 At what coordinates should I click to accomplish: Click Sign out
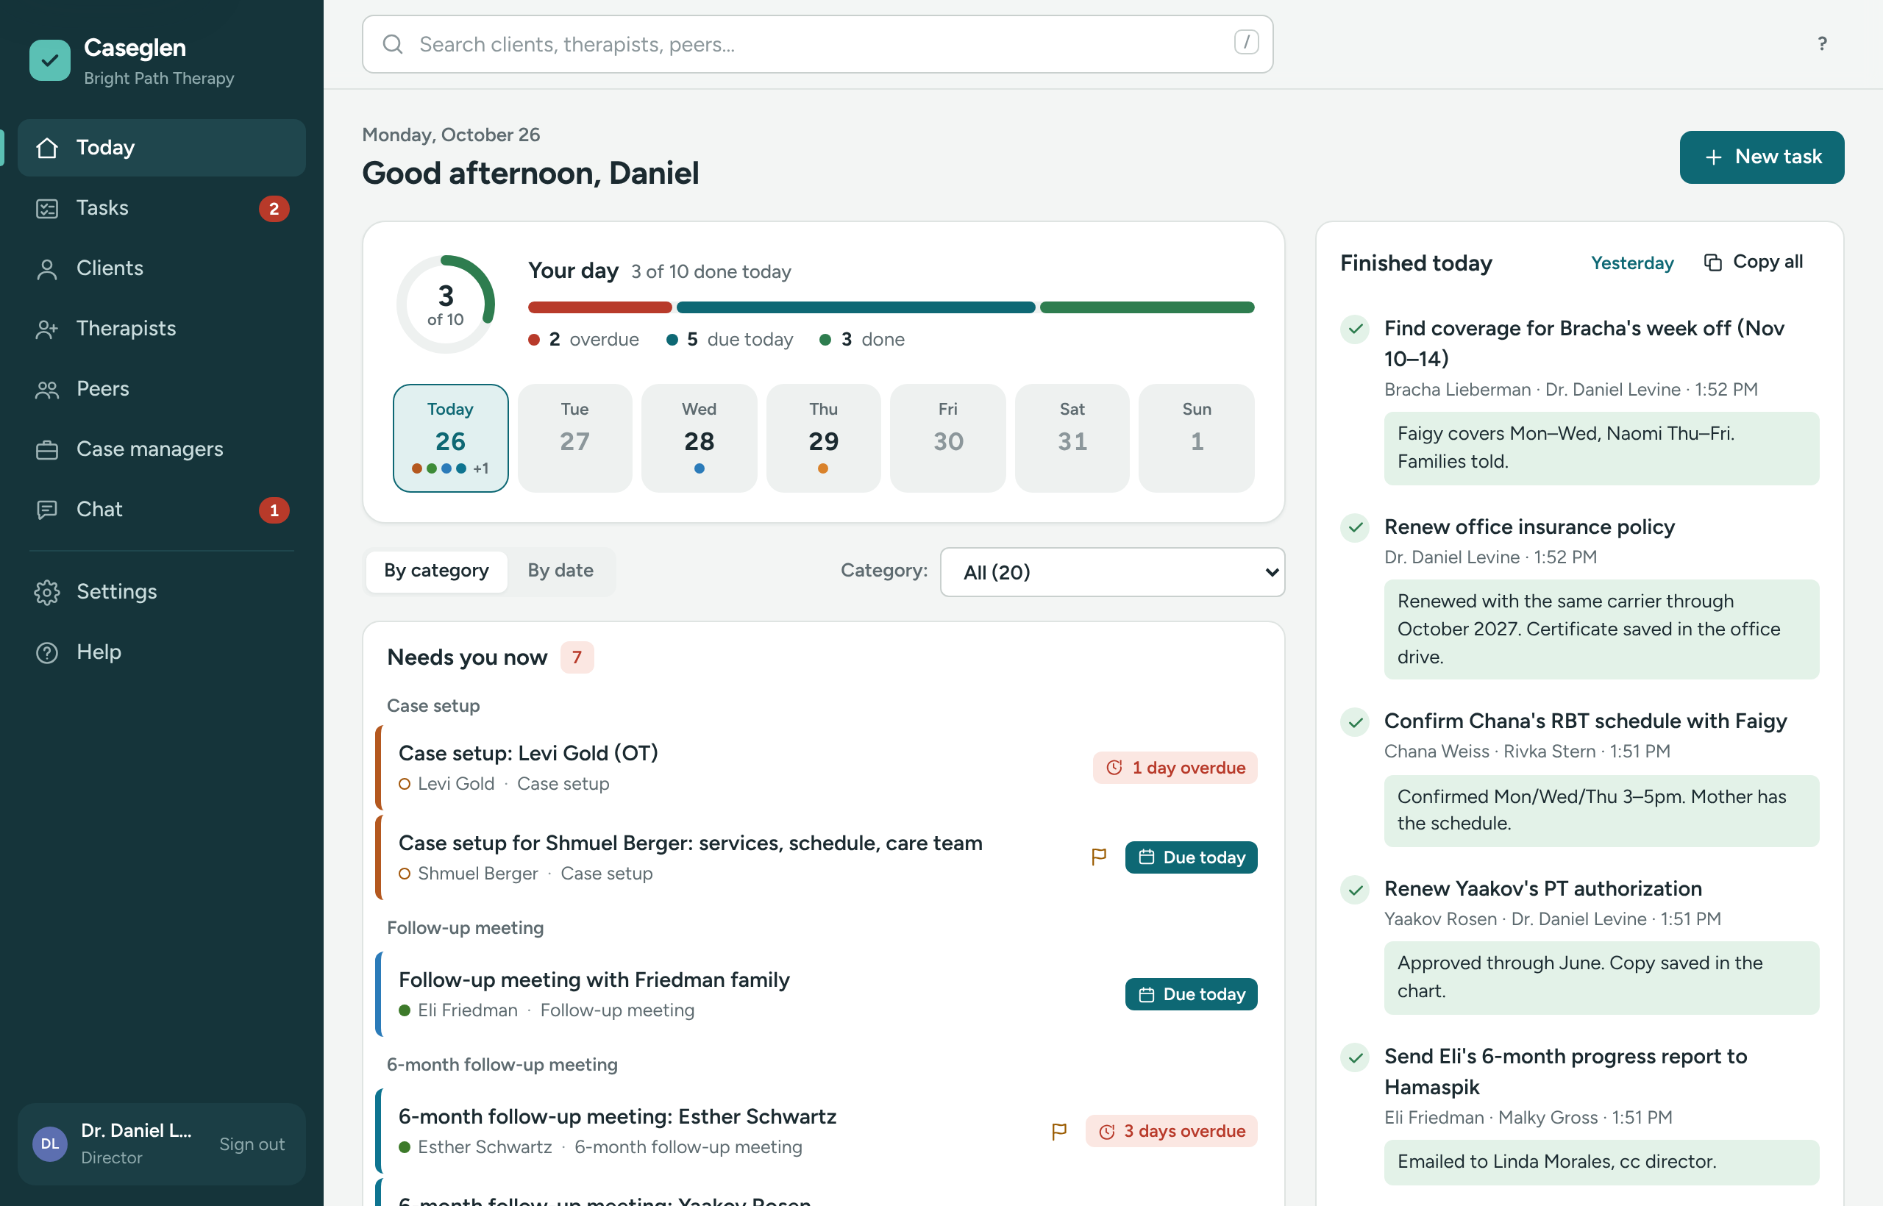tap(252, 1143)
